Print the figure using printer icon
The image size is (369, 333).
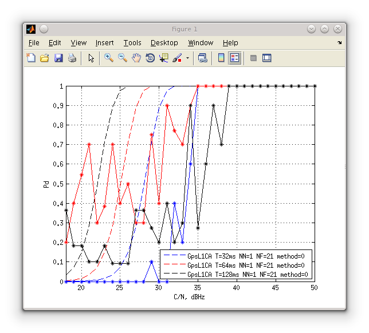point(72,58)
